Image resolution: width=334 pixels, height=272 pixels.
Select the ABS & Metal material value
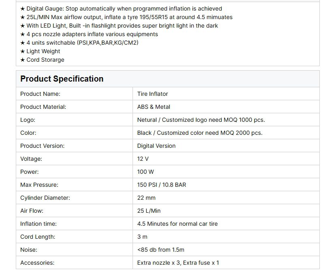coord(154,107)
